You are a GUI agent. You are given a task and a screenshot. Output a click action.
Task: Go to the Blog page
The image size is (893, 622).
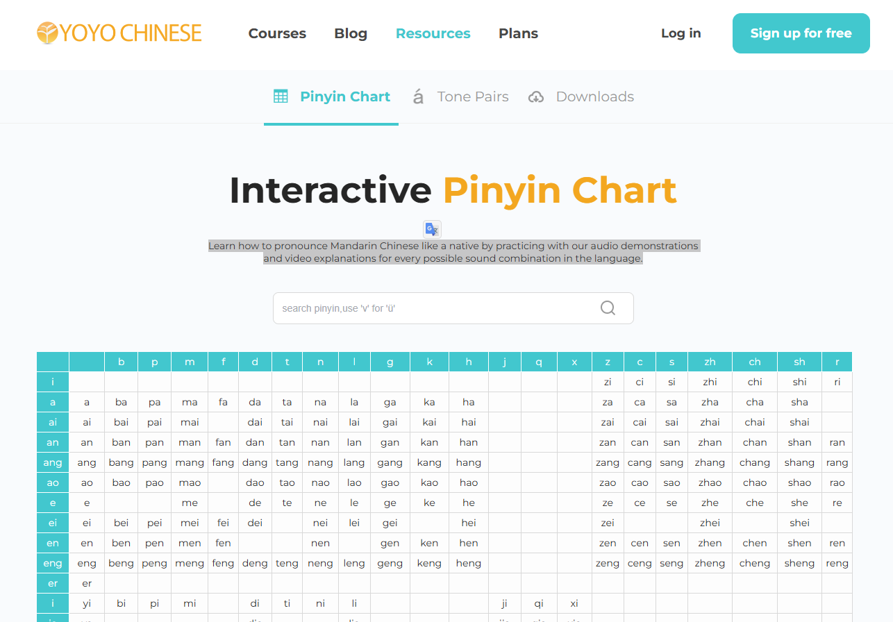point(351,33)
